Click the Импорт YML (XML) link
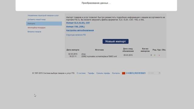The width and height of the screenshot is (194, 109). (75, 27)
